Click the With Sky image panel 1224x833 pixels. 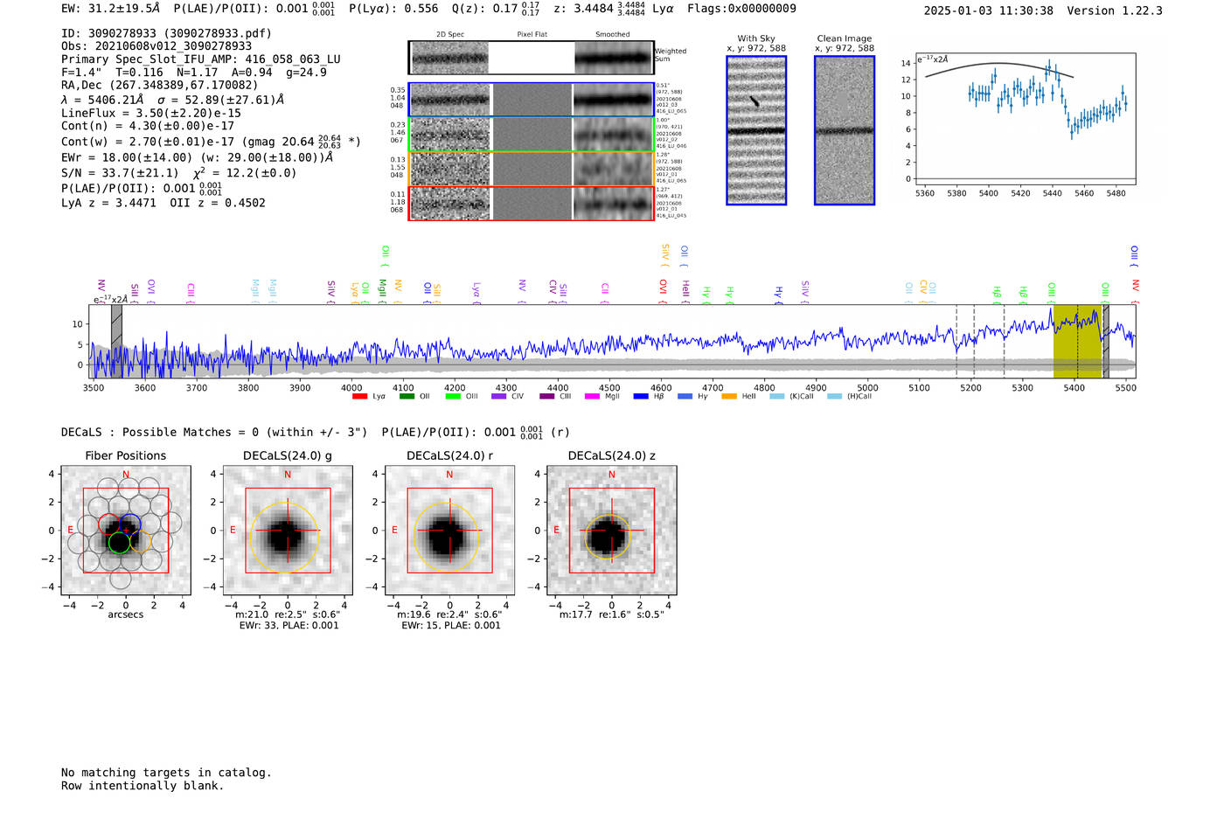click(756, 130)
